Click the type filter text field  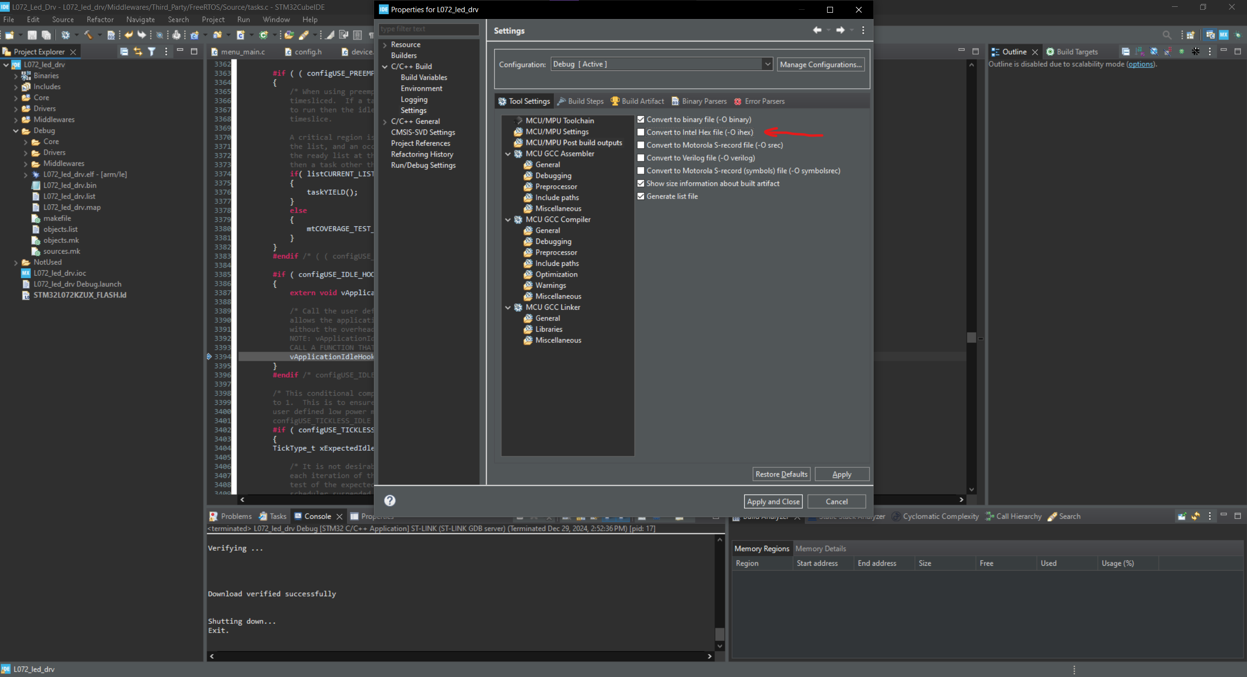pos(428,29)
